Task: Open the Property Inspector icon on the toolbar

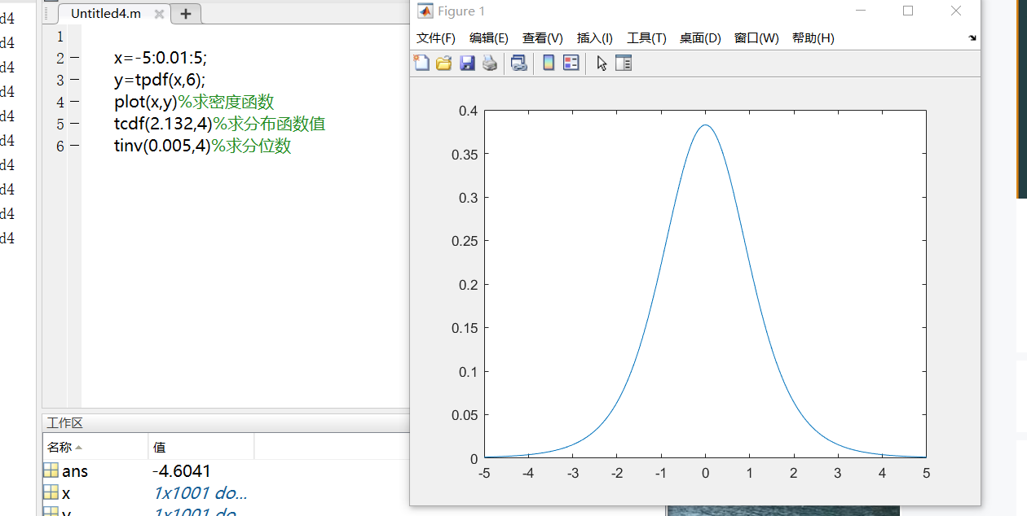Action: click(x=624, y=63)
